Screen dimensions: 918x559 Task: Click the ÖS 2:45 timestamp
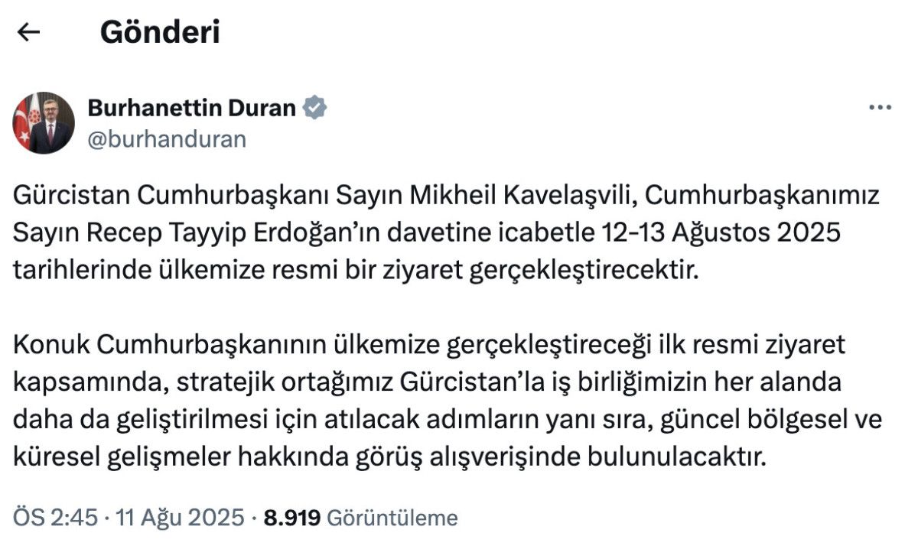coord(56,518)
